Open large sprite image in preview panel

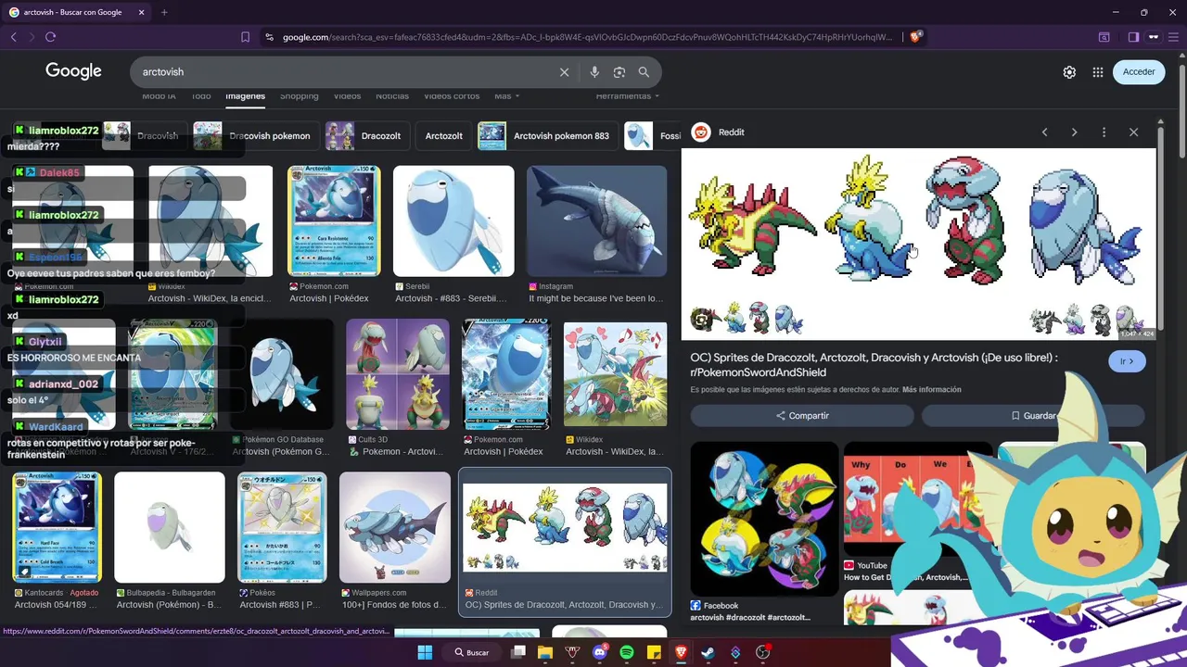pyautogui.click(x=919, y=244)
